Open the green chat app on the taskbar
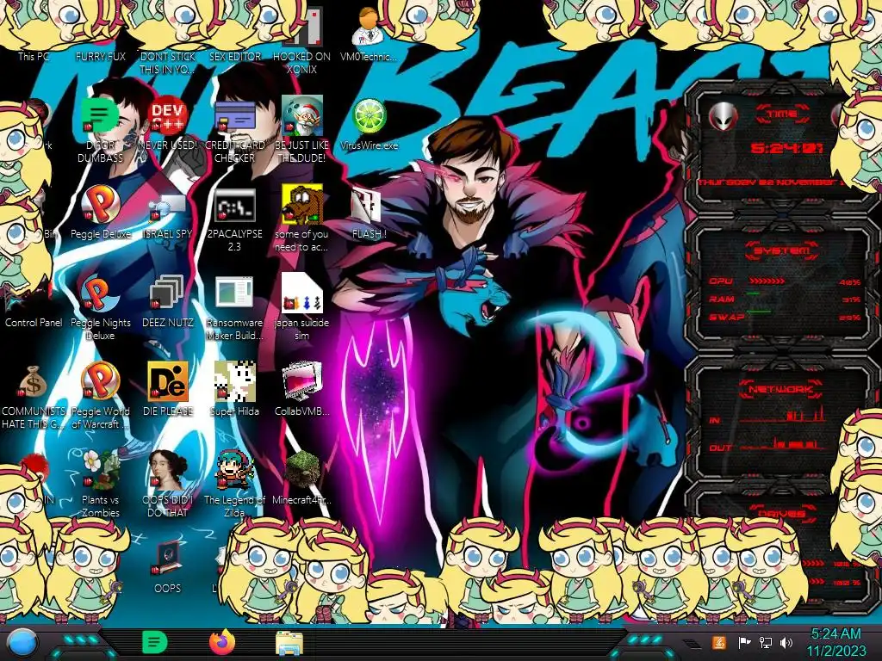Screen dimensions: 882x661 pos(155,643)
